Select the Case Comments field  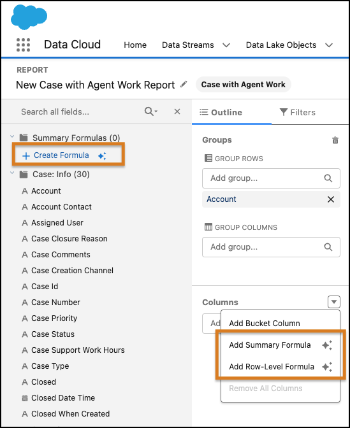point(61,255)
